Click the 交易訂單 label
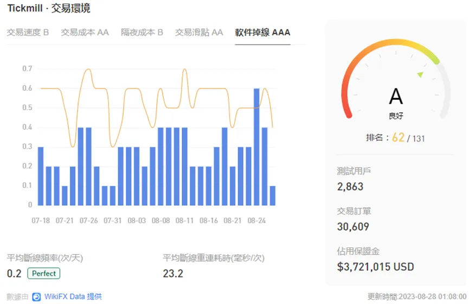 (354, 211)
